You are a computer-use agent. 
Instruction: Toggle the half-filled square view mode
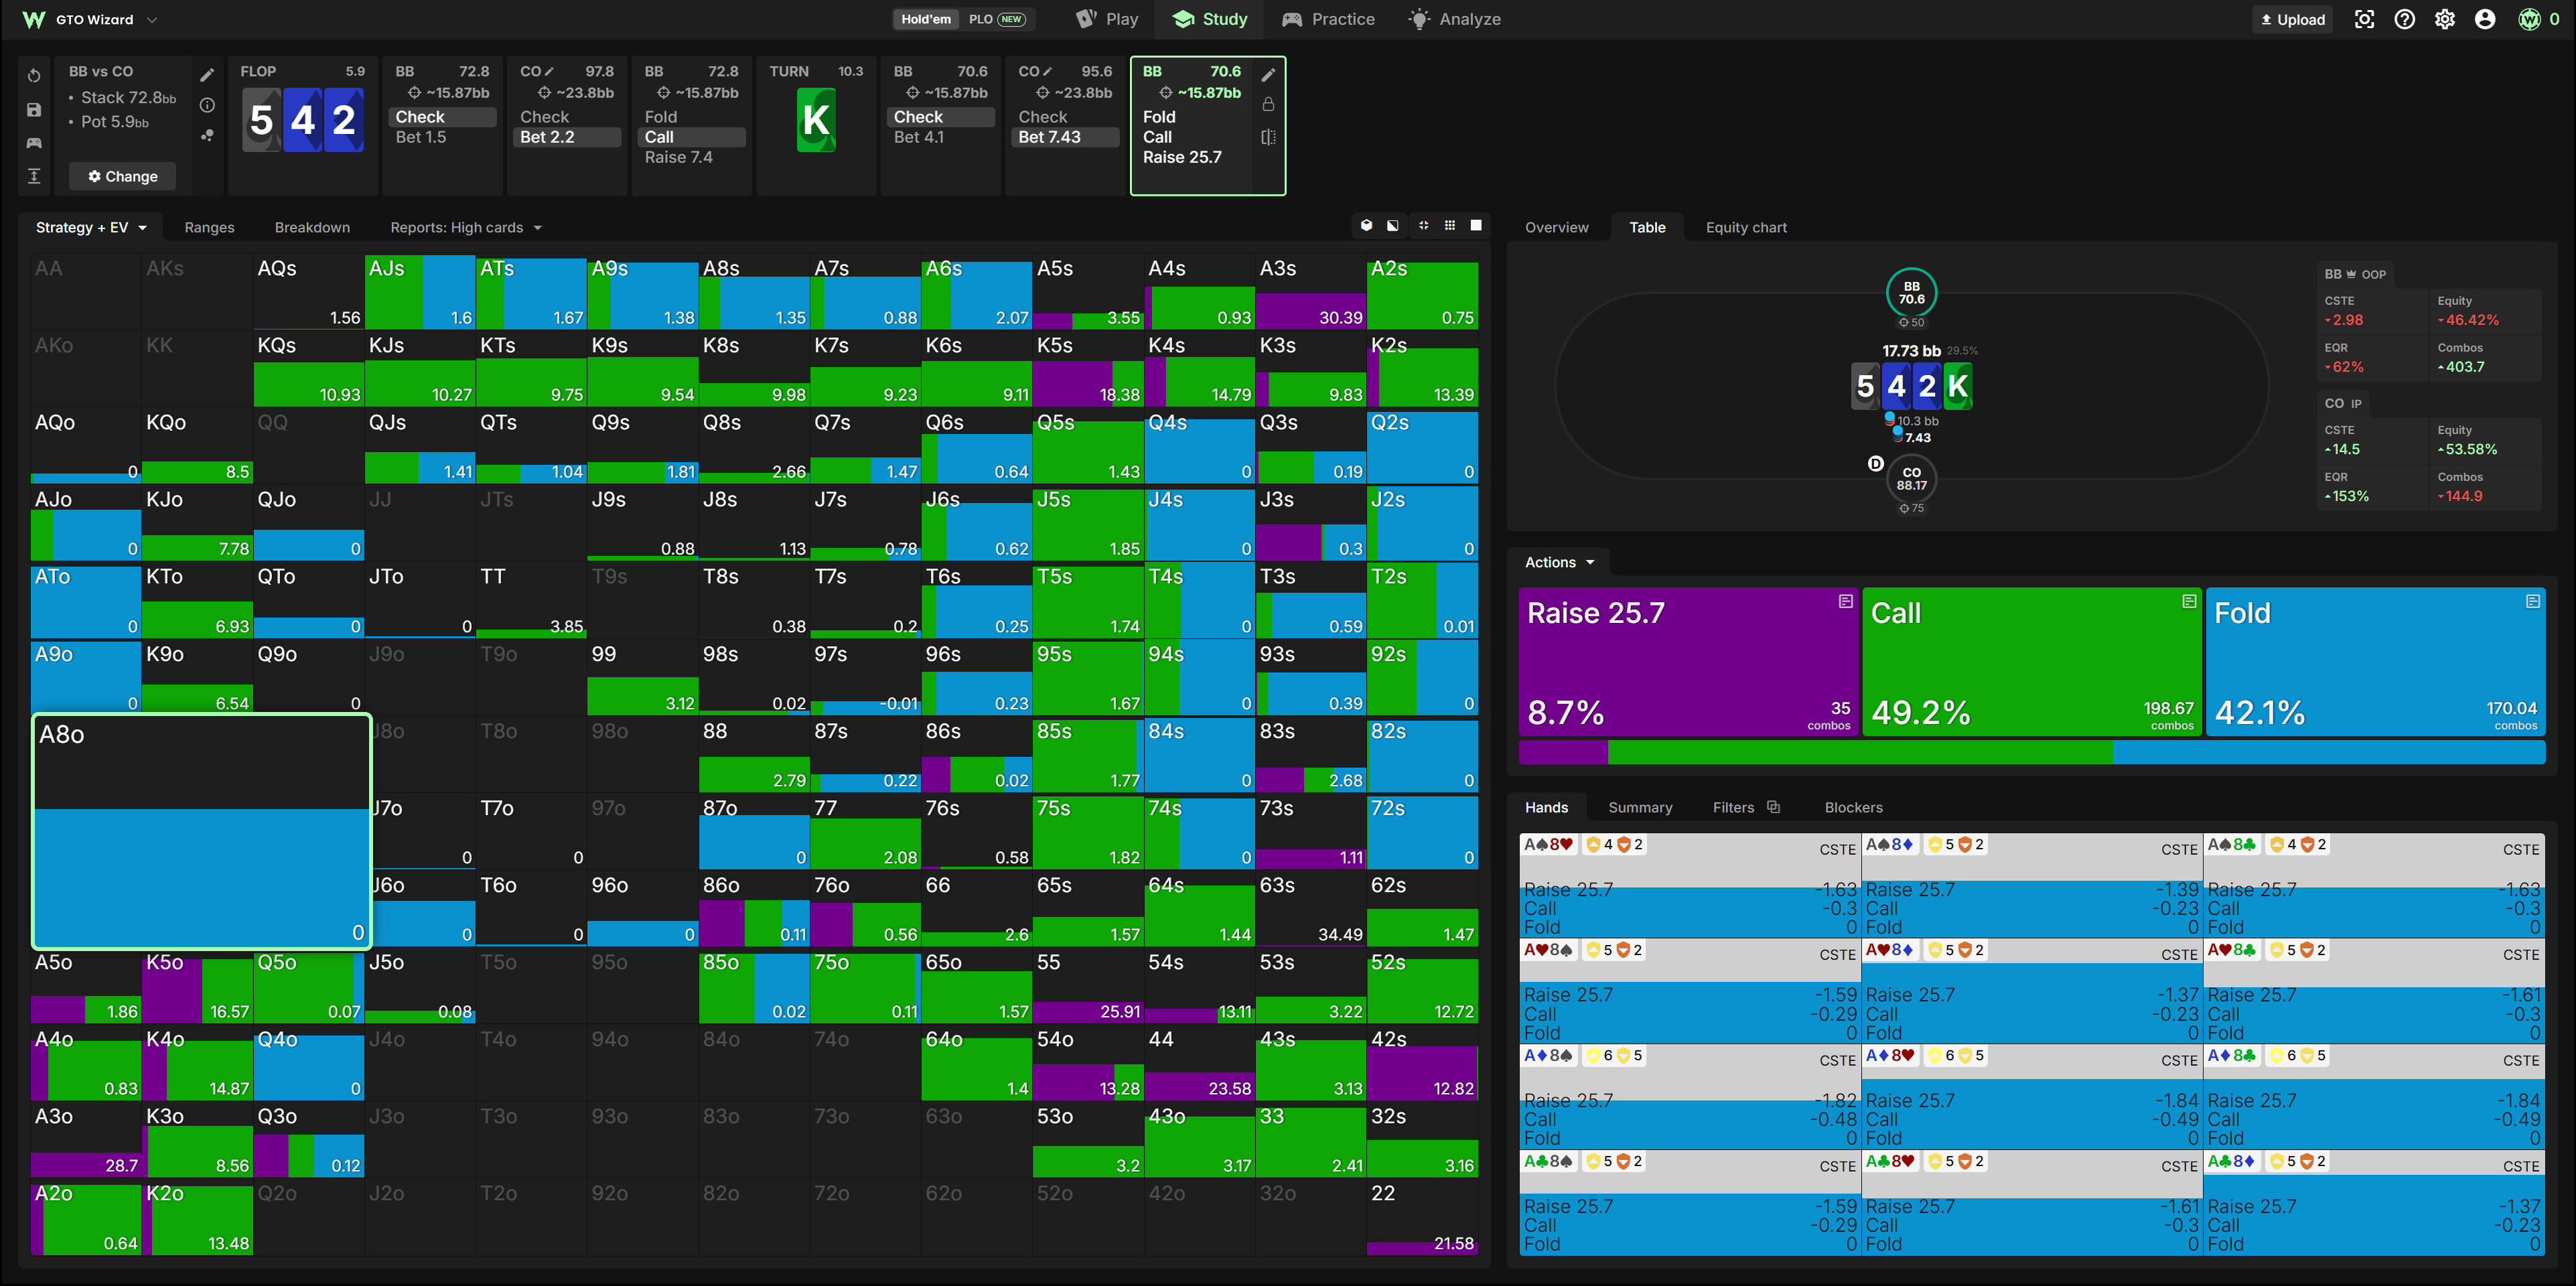pyautogui.click(x=1393, y=226)
